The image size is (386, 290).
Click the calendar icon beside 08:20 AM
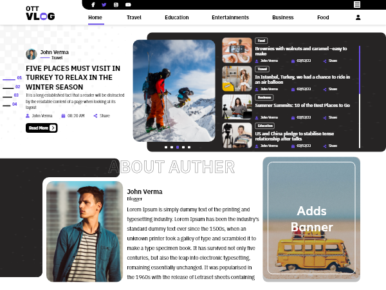point(63,115)
